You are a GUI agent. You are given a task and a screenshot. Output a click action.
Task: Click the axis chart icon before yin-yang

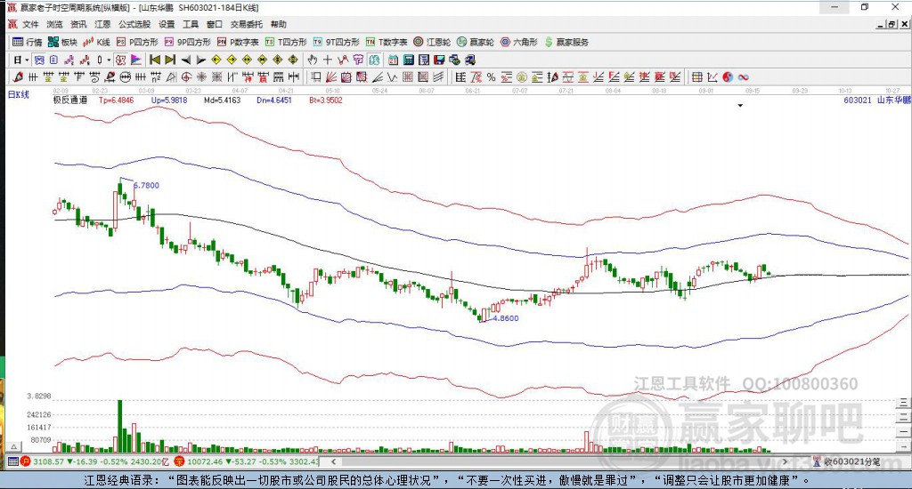[712, 77]
